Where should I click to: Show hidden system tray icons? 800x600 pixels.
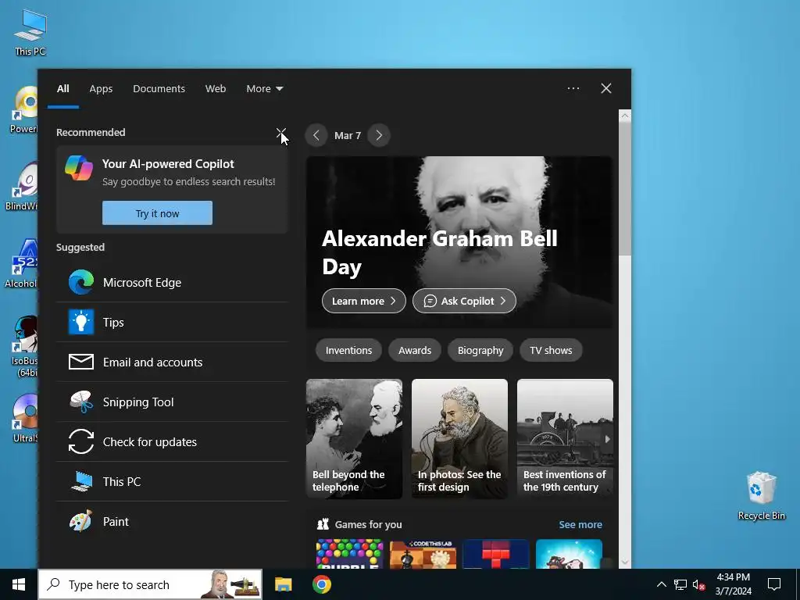point(661,584)
